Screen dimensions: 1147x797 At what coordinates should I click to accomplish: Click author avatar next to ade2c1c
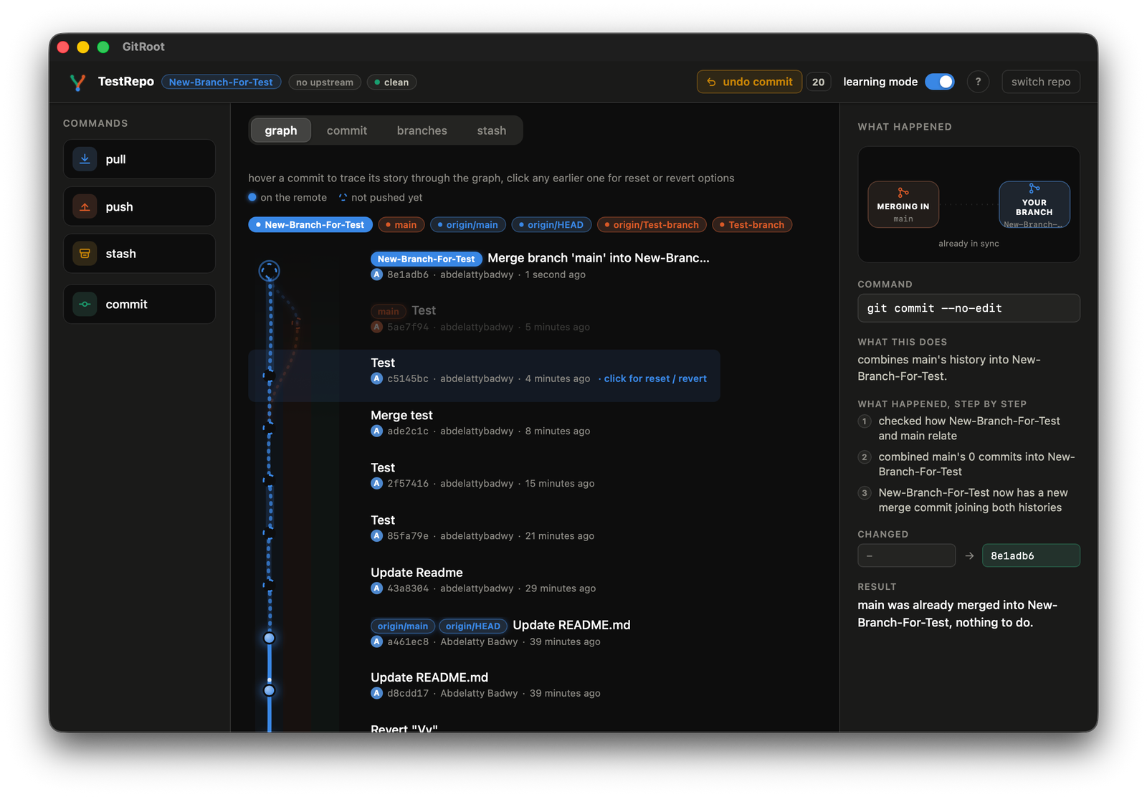[376, 431]
